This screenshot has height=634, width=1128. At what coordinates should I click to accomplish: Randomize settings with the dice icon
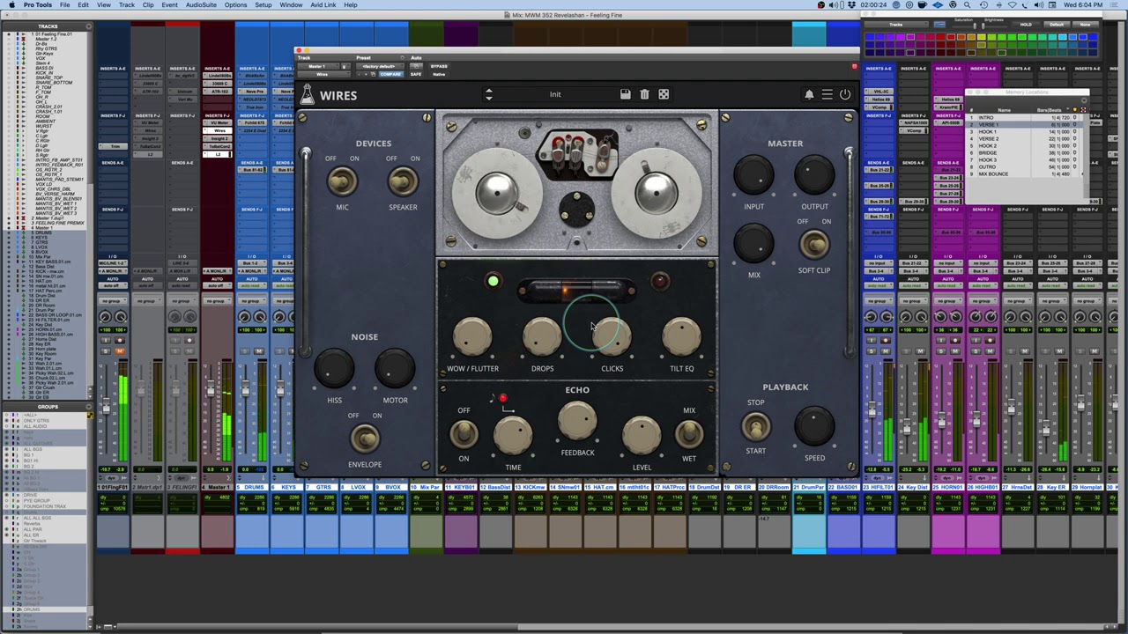pos(664,94)
